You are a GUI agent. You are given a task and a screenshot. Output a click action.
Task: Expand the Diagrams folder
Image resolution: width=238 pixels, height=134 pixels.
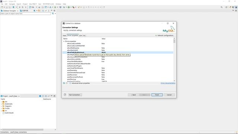pyautogui.click(x=1, y=106)
